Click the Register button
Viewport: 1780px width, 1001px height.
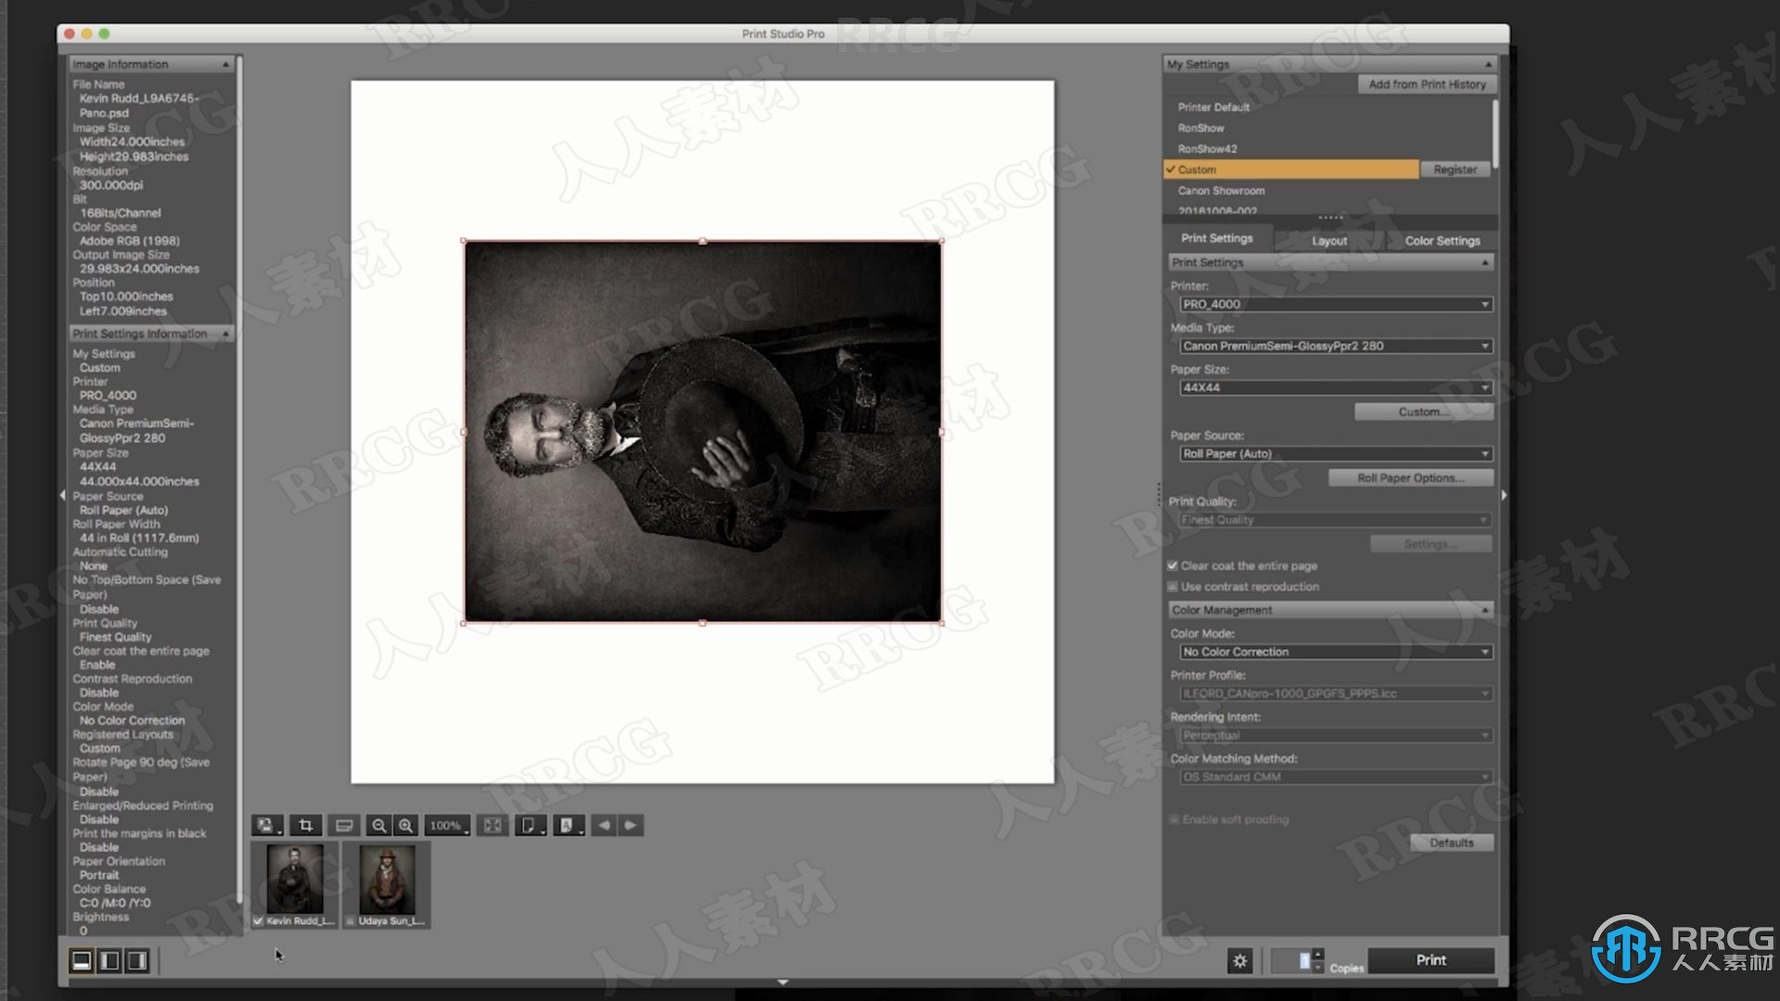pyautogui.click(x=1455, y=170)
